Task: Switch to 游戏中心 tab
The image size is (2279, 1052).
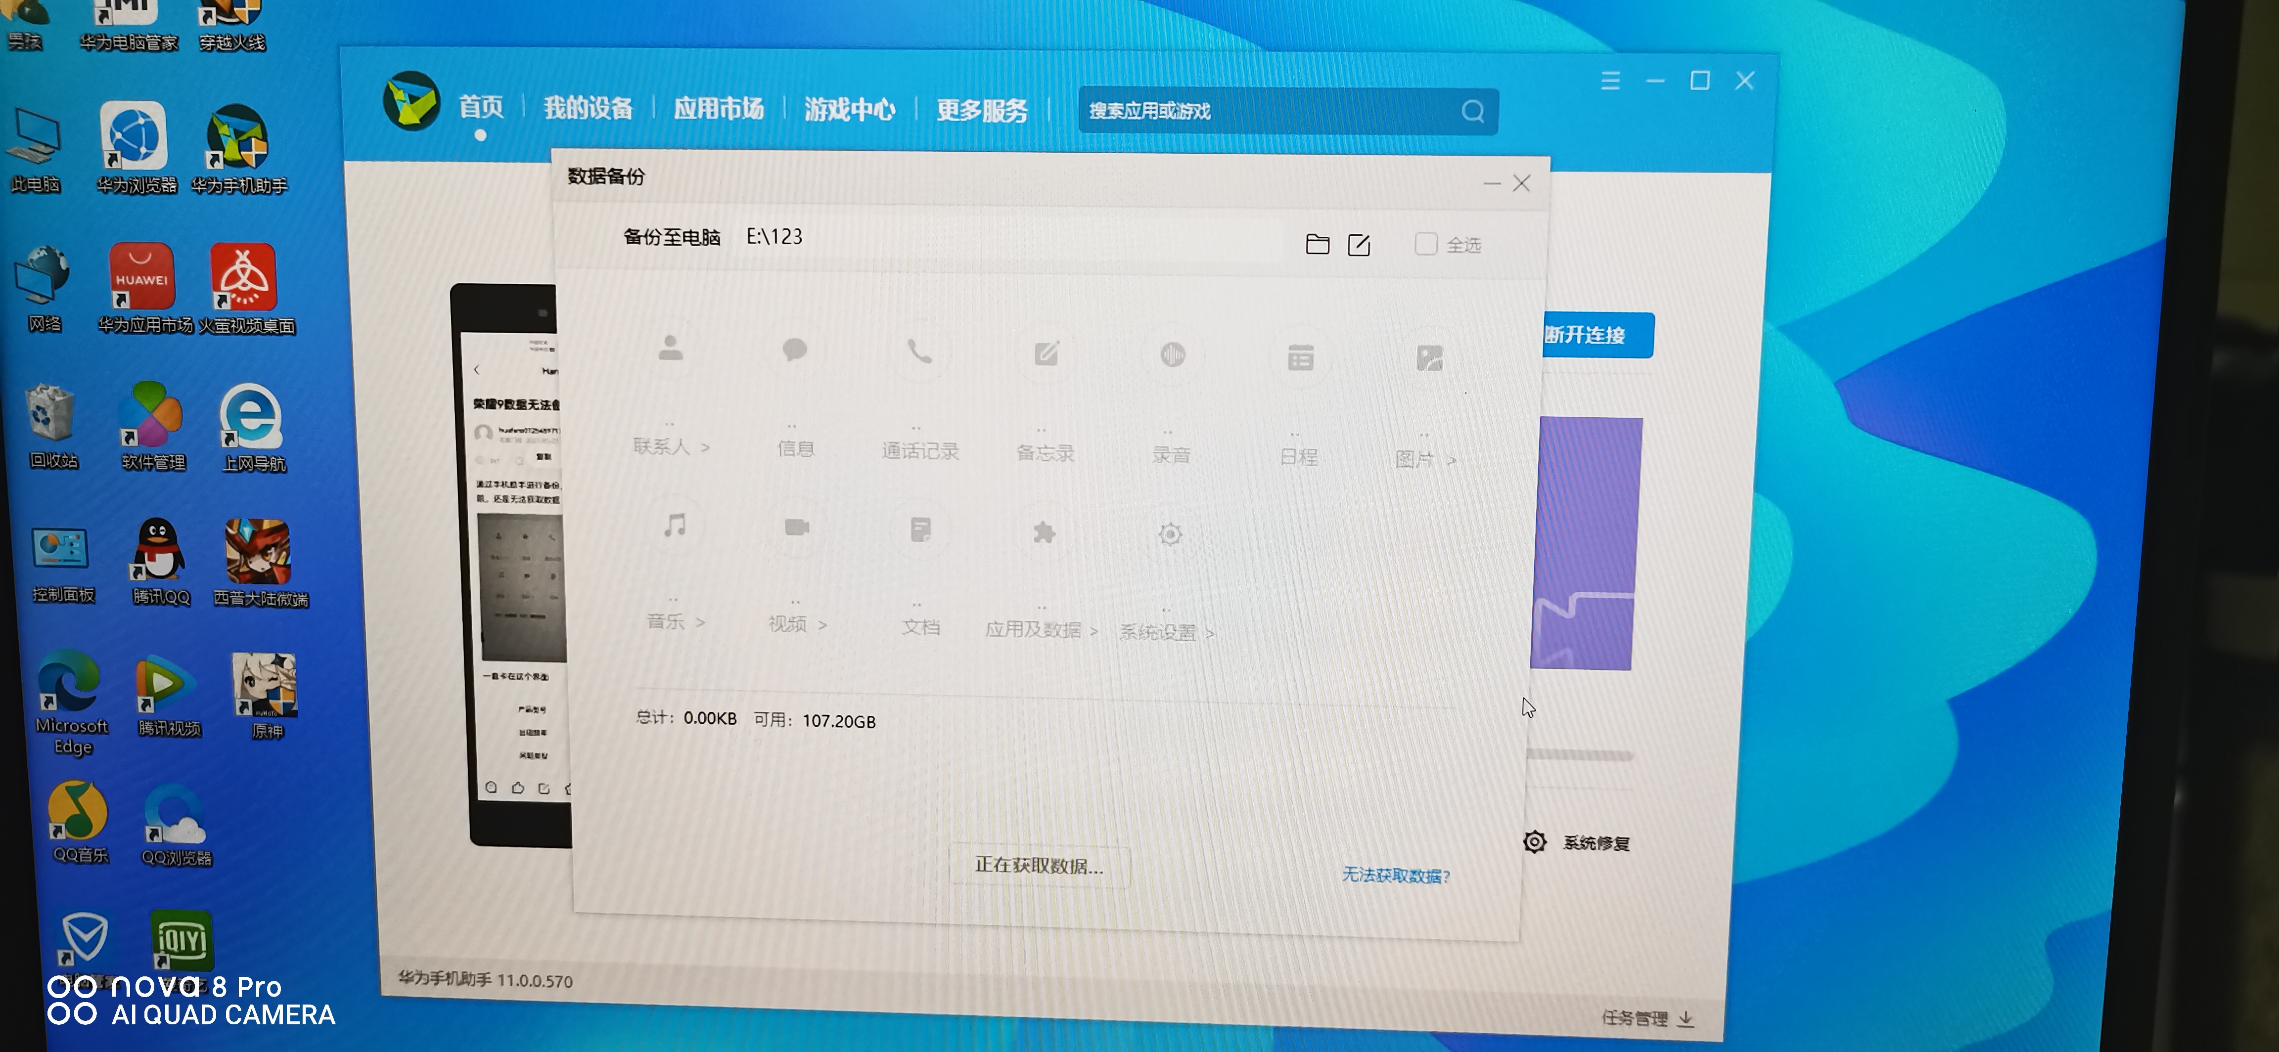Action: (x=849, y=110)
